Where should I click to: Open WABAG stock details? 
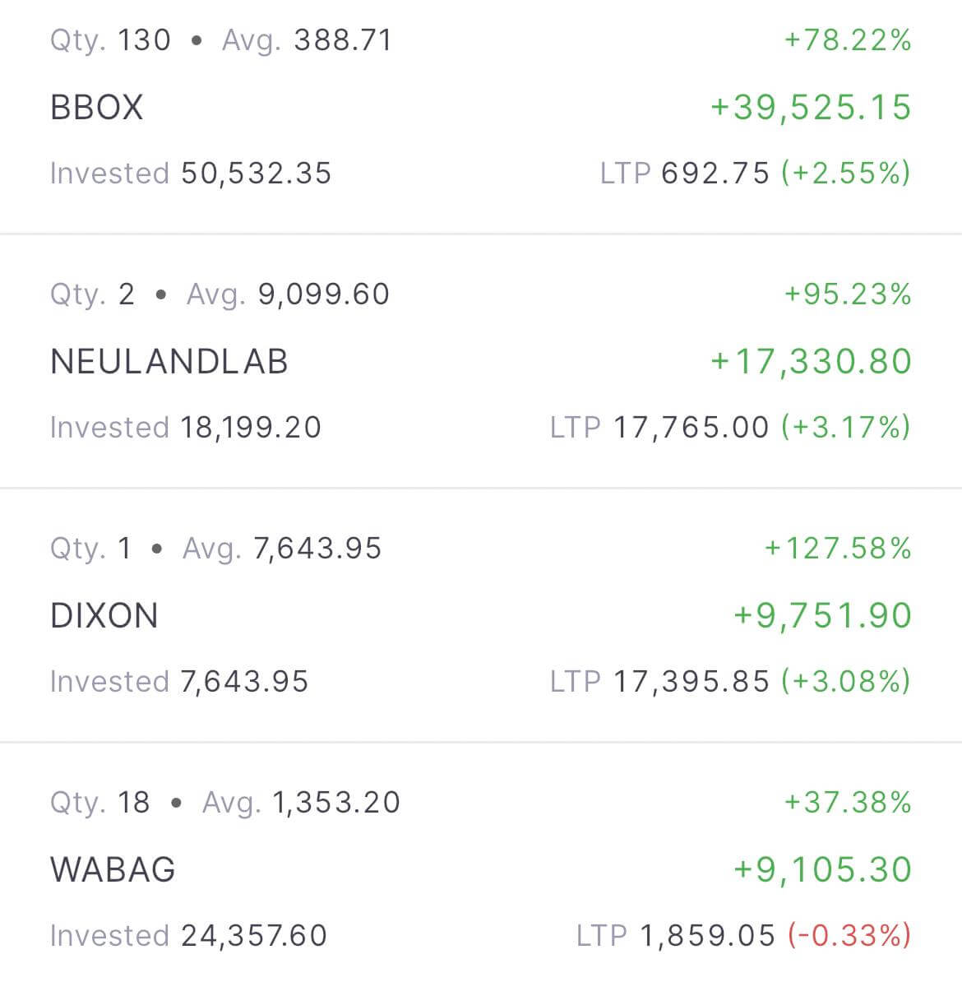[x=113, y=870]
